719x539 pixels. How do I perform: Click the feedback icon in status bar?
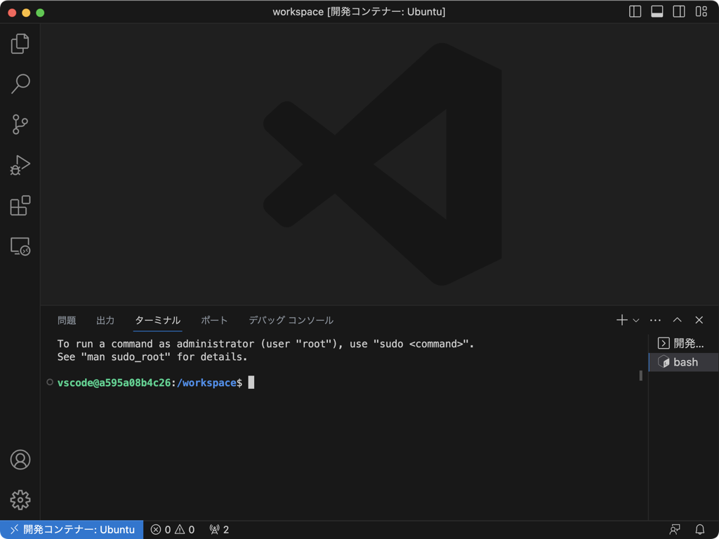(675, 530)
